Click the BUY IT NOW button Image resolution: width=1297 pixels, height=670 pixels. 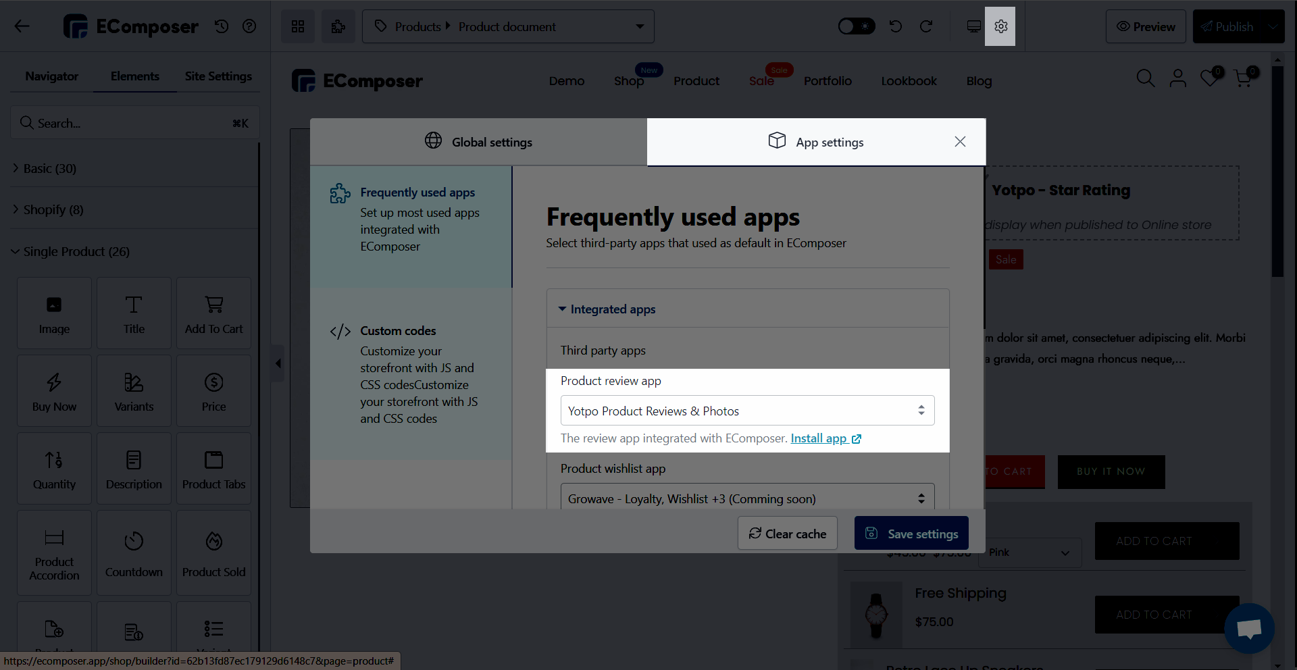click(x=1111, y=471)
